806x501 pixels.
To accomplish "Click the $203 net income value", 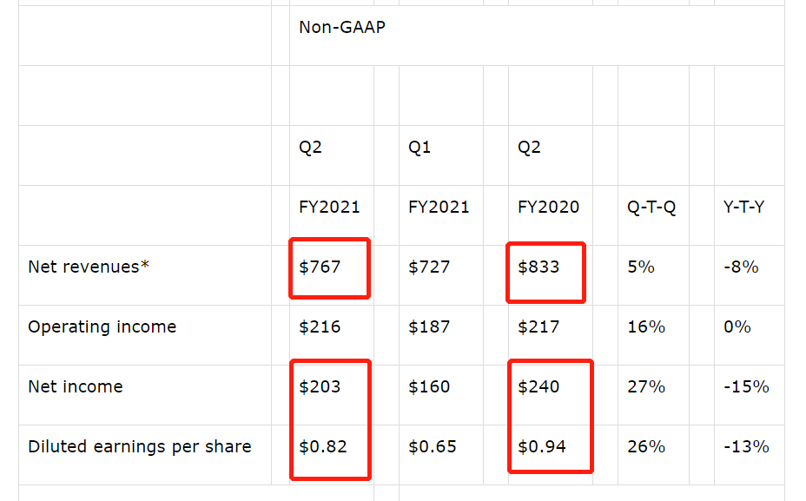I will 320,387.
